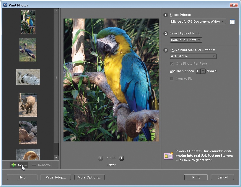Click the Print button
This screenshot has width=241, height=187.
click(x=196, y=177)
